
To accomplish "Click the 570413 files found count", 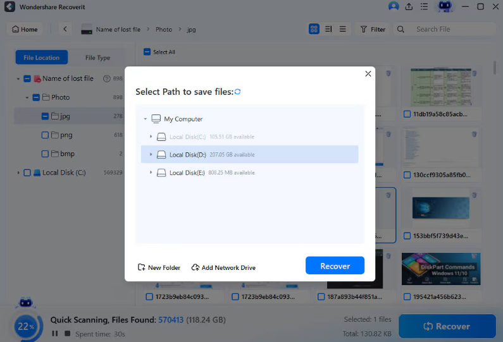I will pyautogui.click(x=171, y=320).
